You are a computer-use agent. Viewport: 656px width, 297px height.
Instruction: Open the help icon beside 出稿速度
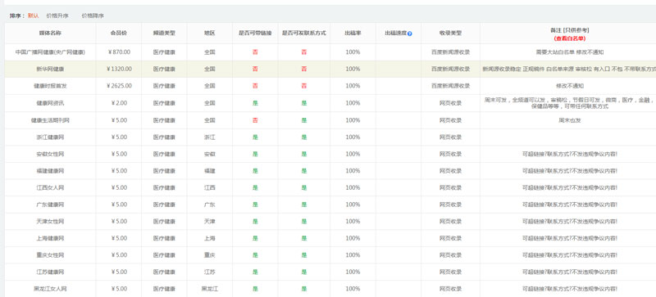[x=409, y=34]
